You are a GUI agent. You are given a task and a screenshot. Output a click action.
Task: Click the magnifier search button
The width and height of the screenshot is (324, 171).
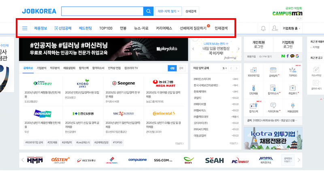click(x=149, y=11)
